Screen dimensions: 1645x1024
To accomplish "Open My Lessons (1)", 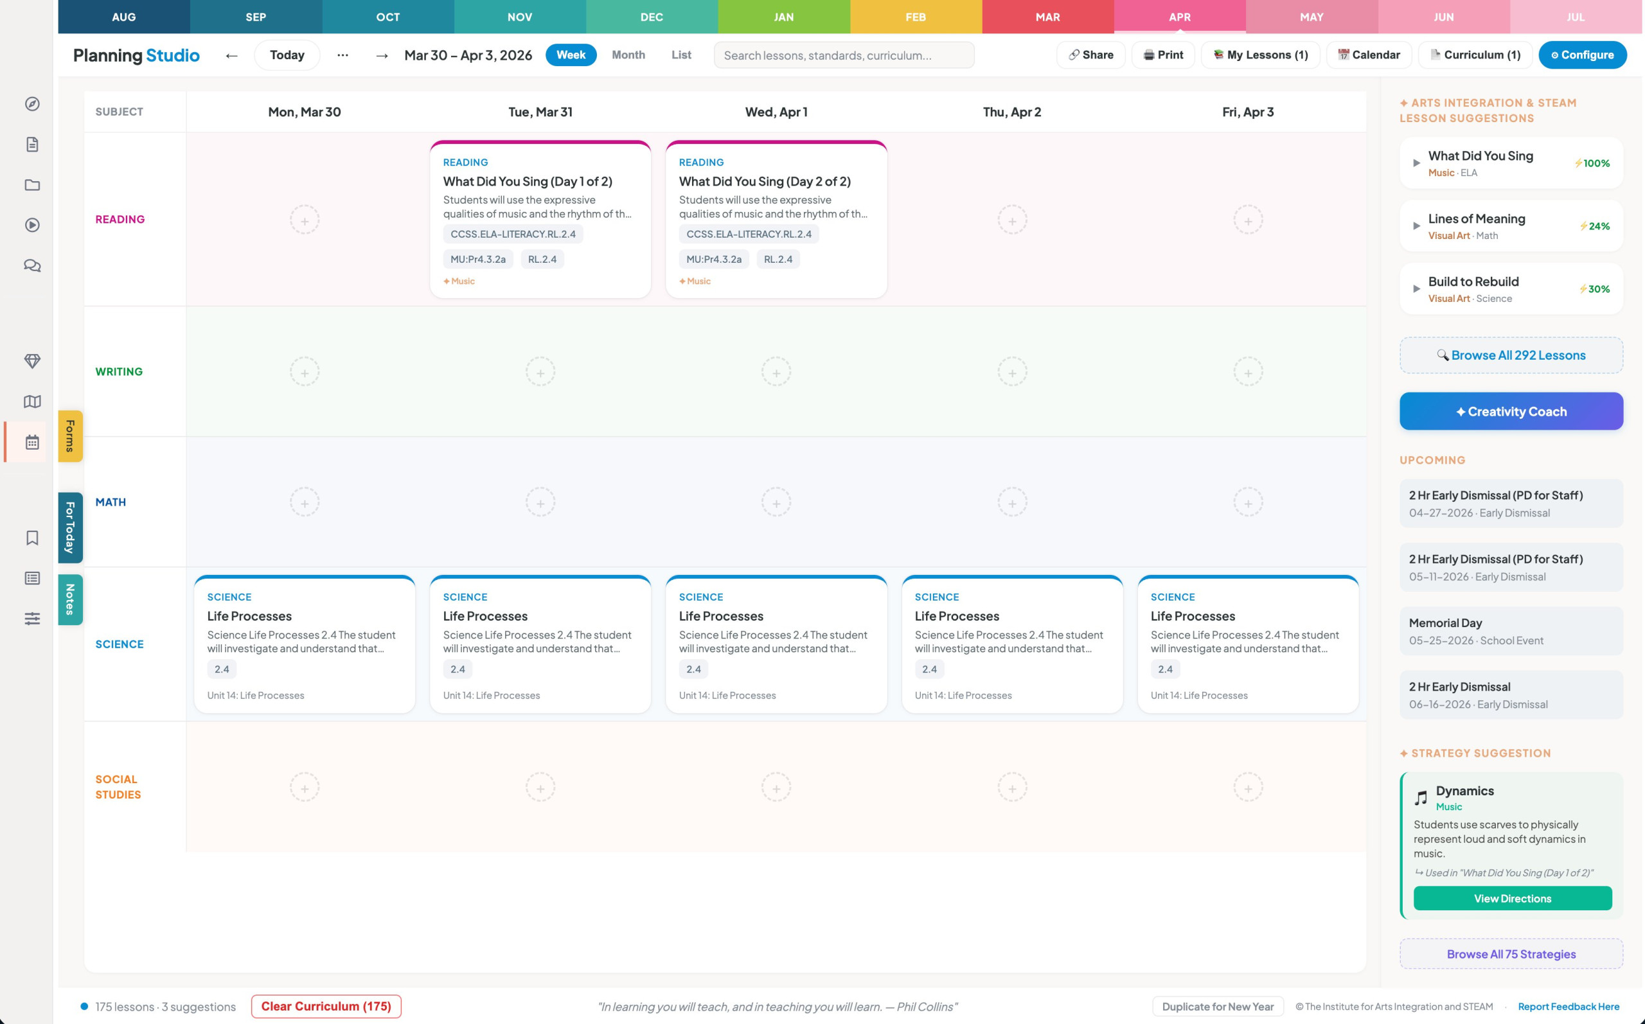I will 1260,55.
